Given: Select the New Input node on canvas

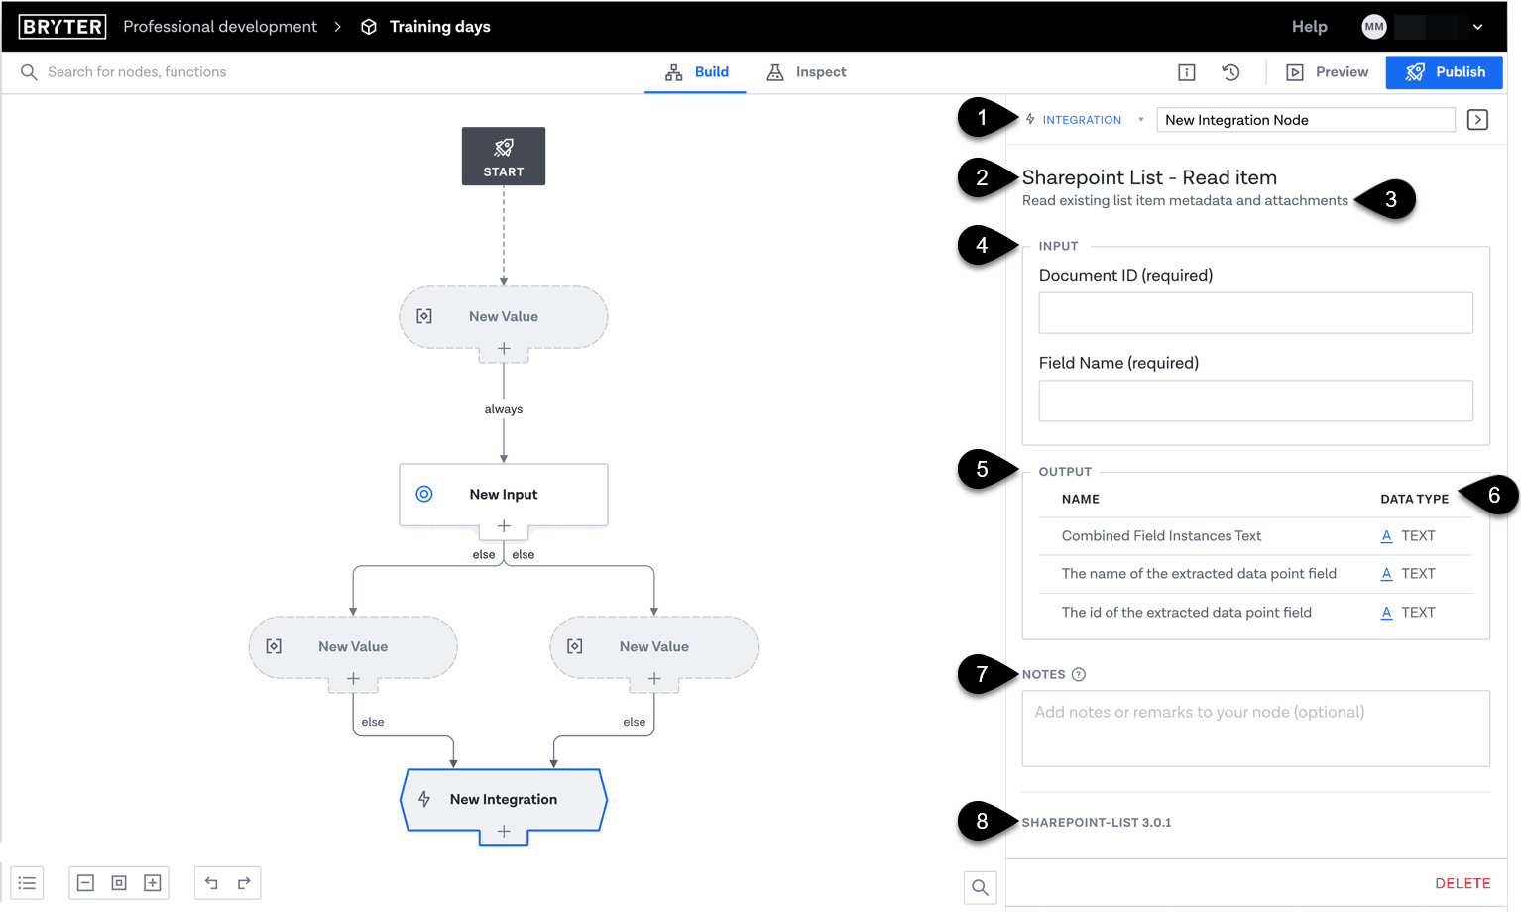Looking at the screenshot, I should coord(504,494).
